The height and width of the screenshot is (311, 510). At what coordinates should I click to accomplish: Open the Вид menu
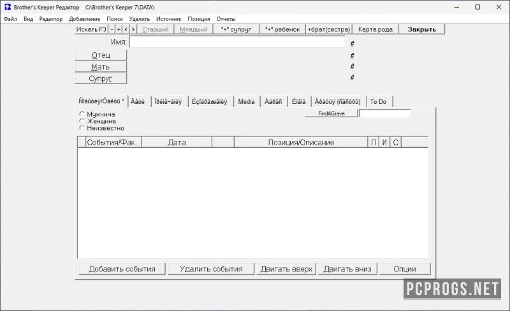pyautogui.click(x=28, y=19)
